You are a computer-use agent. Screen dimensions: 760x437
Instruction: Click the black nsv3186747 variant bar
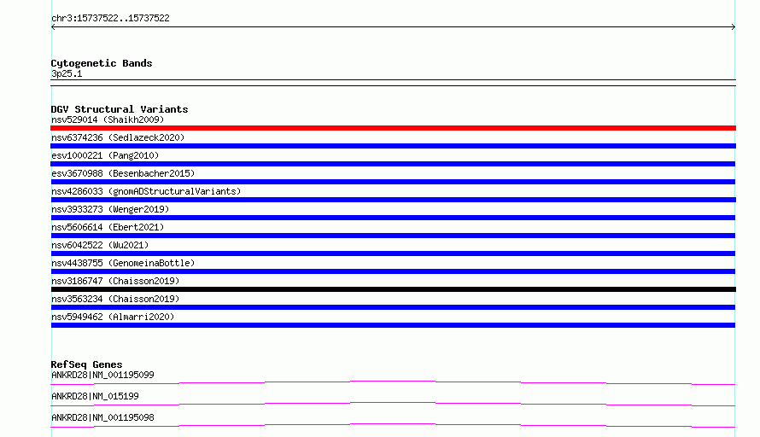coord(393,289)
